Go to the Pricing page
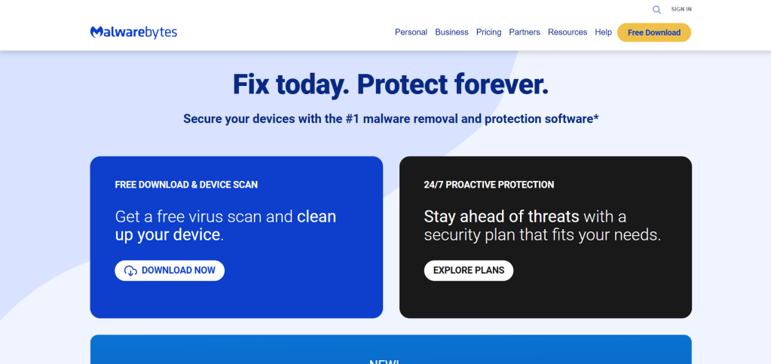Screen dimensions: 771x364 click(x=488, y=32)
